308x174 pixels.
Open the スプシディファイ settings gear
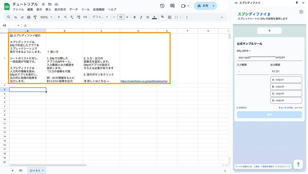[x=301, y=12]
